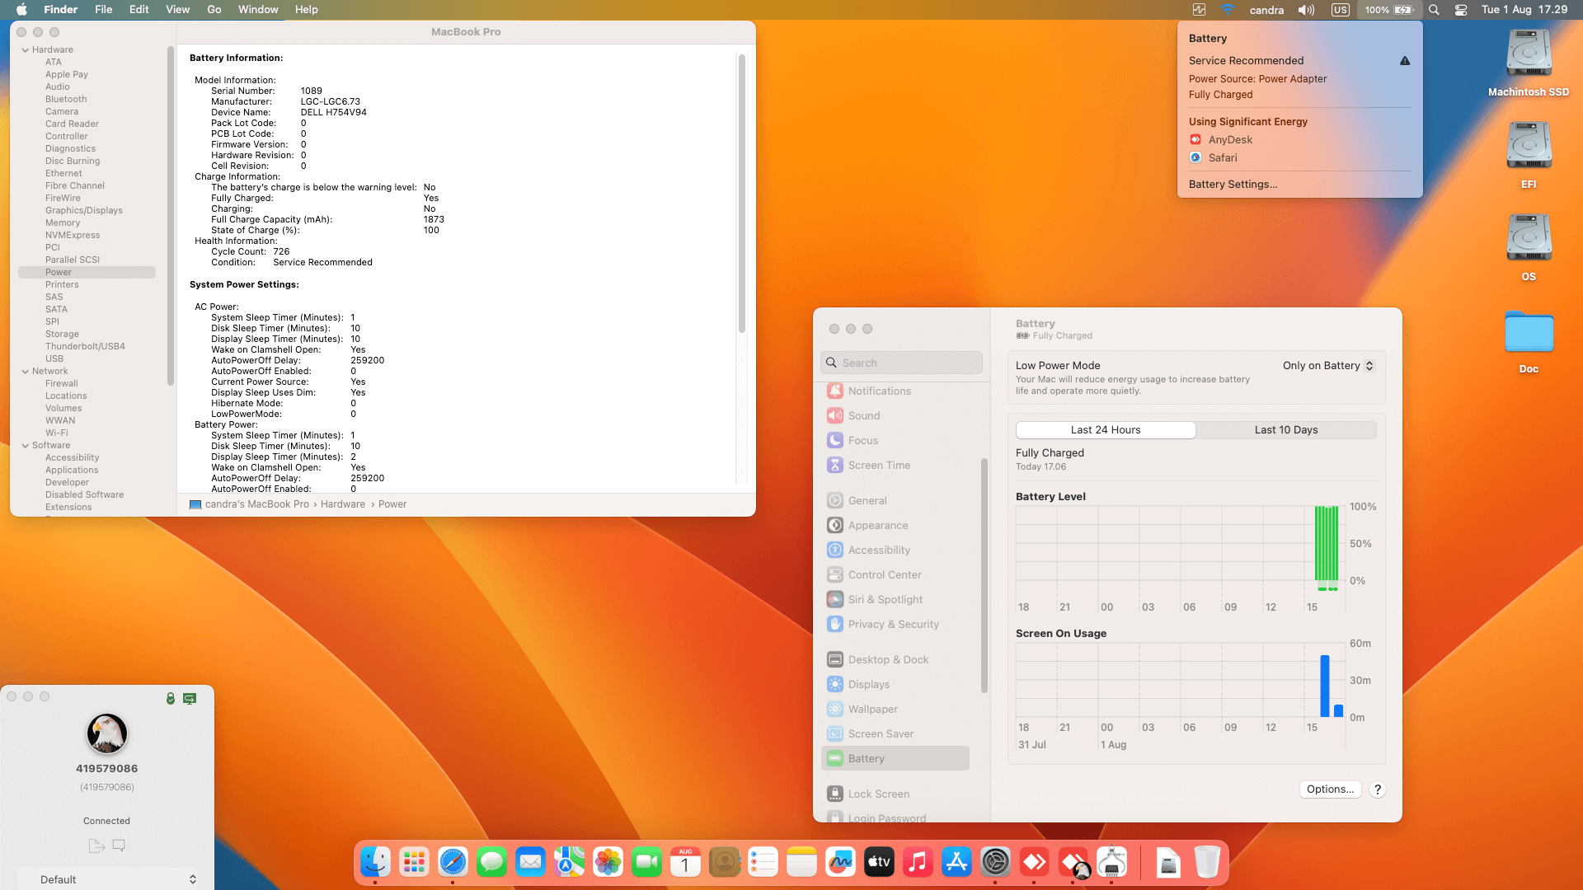Click Hardware in the path bar
The height and width of the screenshot is (890, 1583).
[x=342, y=504]
